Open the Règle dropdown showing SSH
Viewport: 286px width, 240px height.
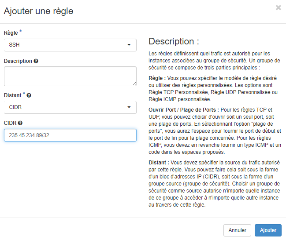point(70,45)
